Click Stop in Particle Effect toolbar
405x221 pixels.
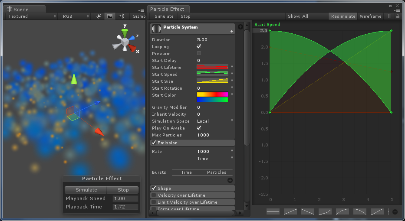(185, 16)
